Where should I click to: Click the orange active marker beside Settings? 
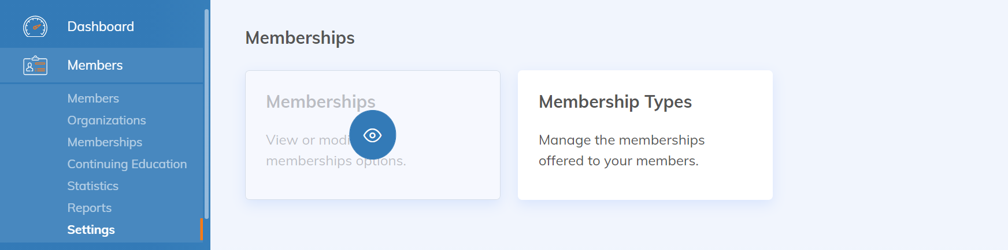[202, 229]
